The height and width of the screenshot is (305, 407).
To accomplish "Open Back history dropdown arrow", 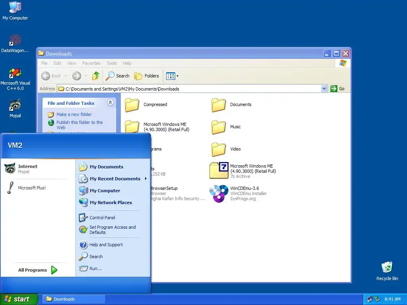I will (x=66, y=76).
